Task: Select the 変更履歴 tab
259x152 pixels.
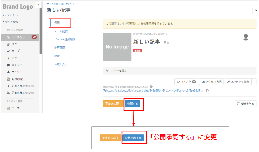Action: click(59, 48)
